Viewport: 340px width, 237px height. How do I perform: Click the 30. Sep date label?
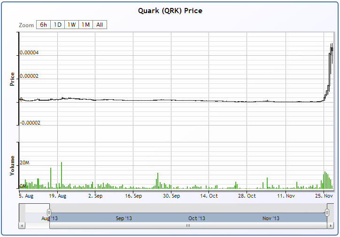tap(171, 196)
